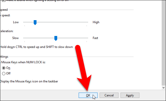The height and width of the screenshot is (101, 166).
Task: Click the Low label of top speed
Action: pos(16,22)
